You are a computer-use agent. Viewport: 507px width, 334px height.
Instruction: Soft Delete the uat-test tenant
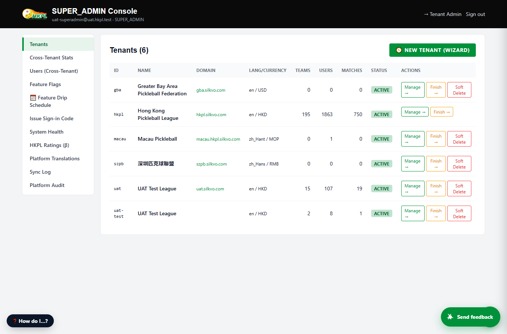[459, 213]
